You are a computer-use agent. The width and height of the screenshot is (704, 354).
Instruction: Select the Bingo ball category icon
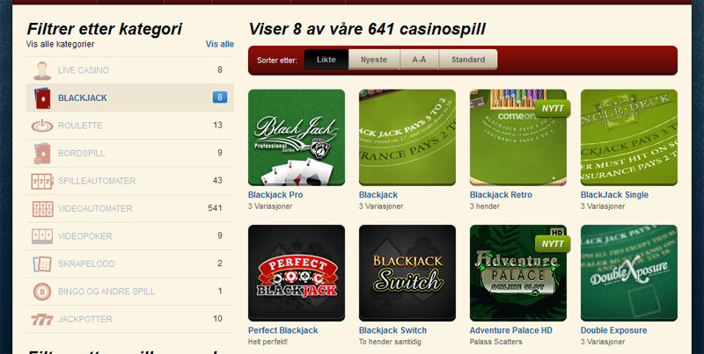tap(42, 292)
